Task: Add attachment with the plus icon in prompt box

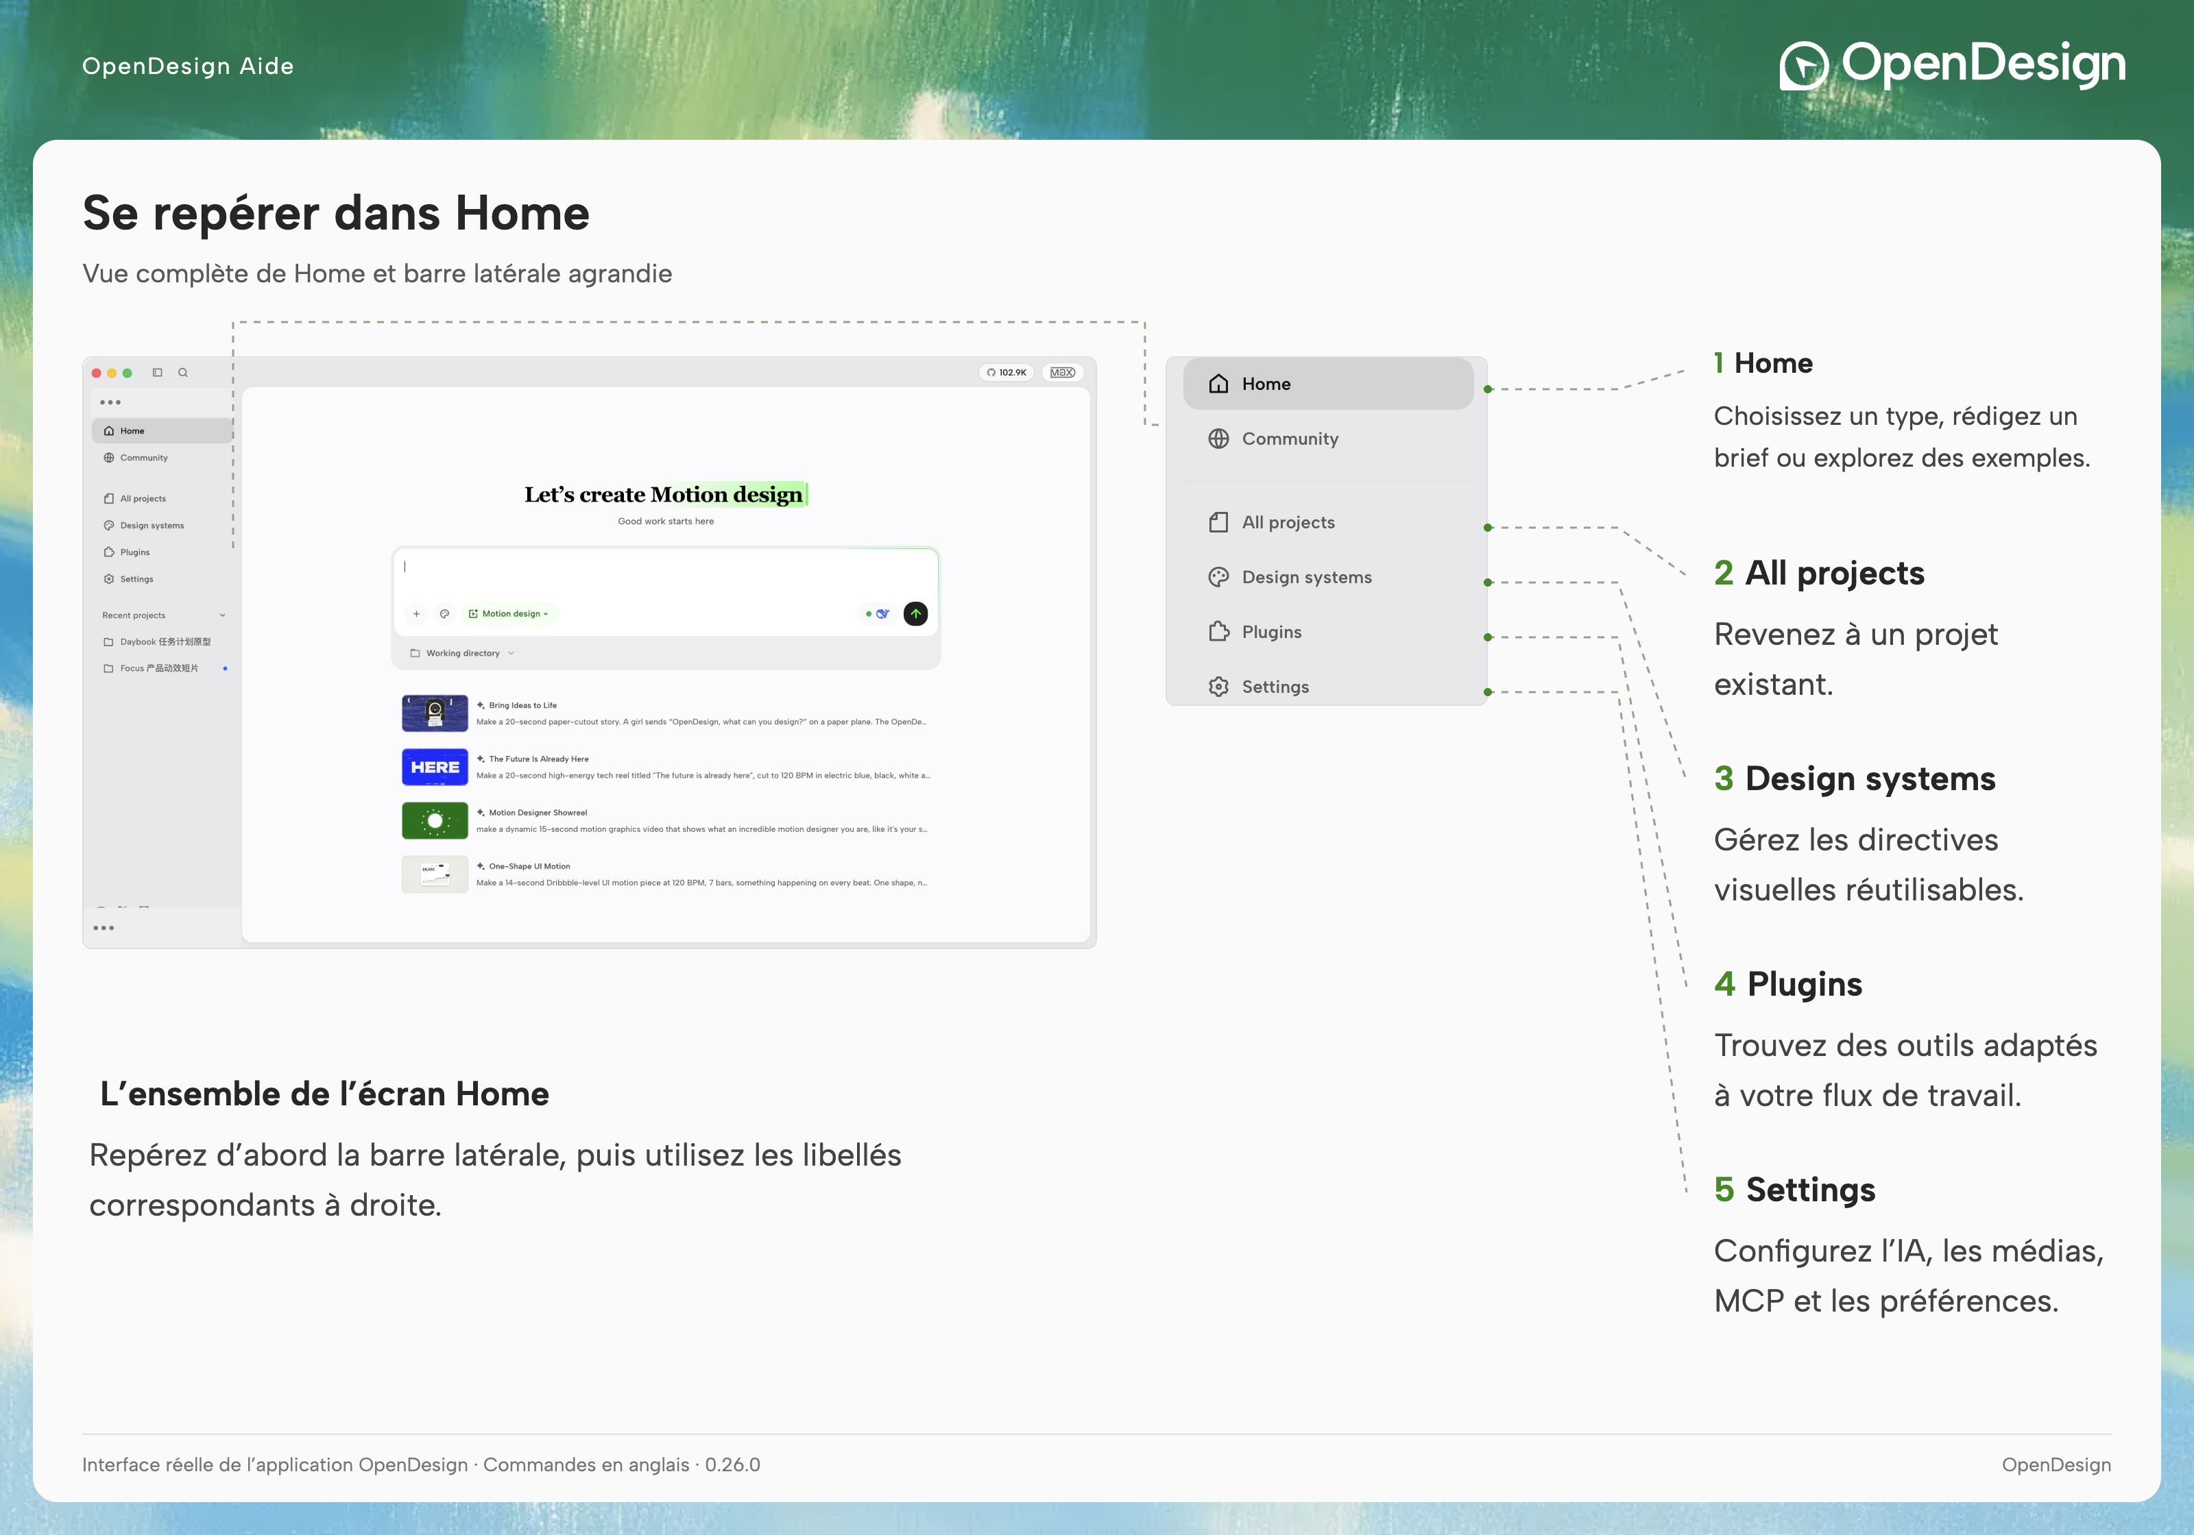Action: coord(417,614)
